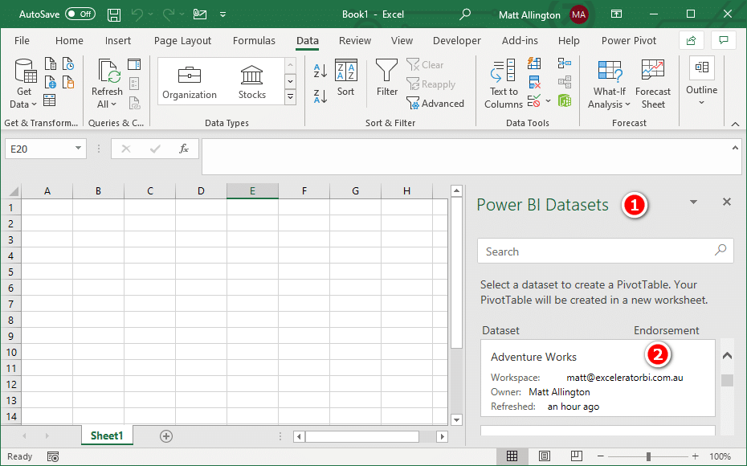
Task: Expand the formula bar
Action: (x=735, y=148)
